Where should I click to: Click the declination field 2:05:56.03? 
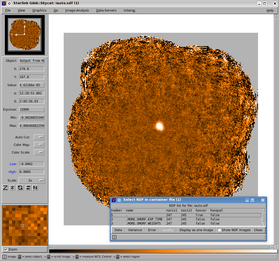tap(32, 101)
